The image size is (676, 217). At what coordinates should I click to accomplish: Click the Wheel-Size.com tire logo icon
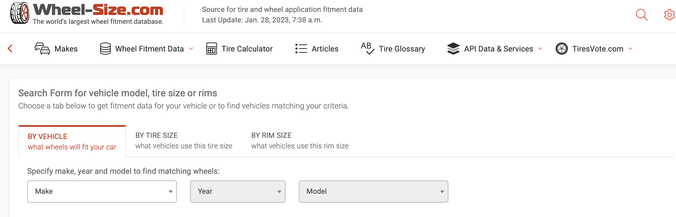(x=20, y=13)
